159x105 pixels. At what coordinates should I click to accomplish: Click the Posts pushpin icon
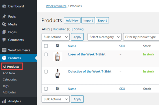(4, 16)
